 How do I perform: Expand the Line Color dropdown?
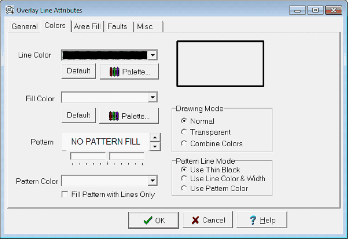[x=153, y=55]
